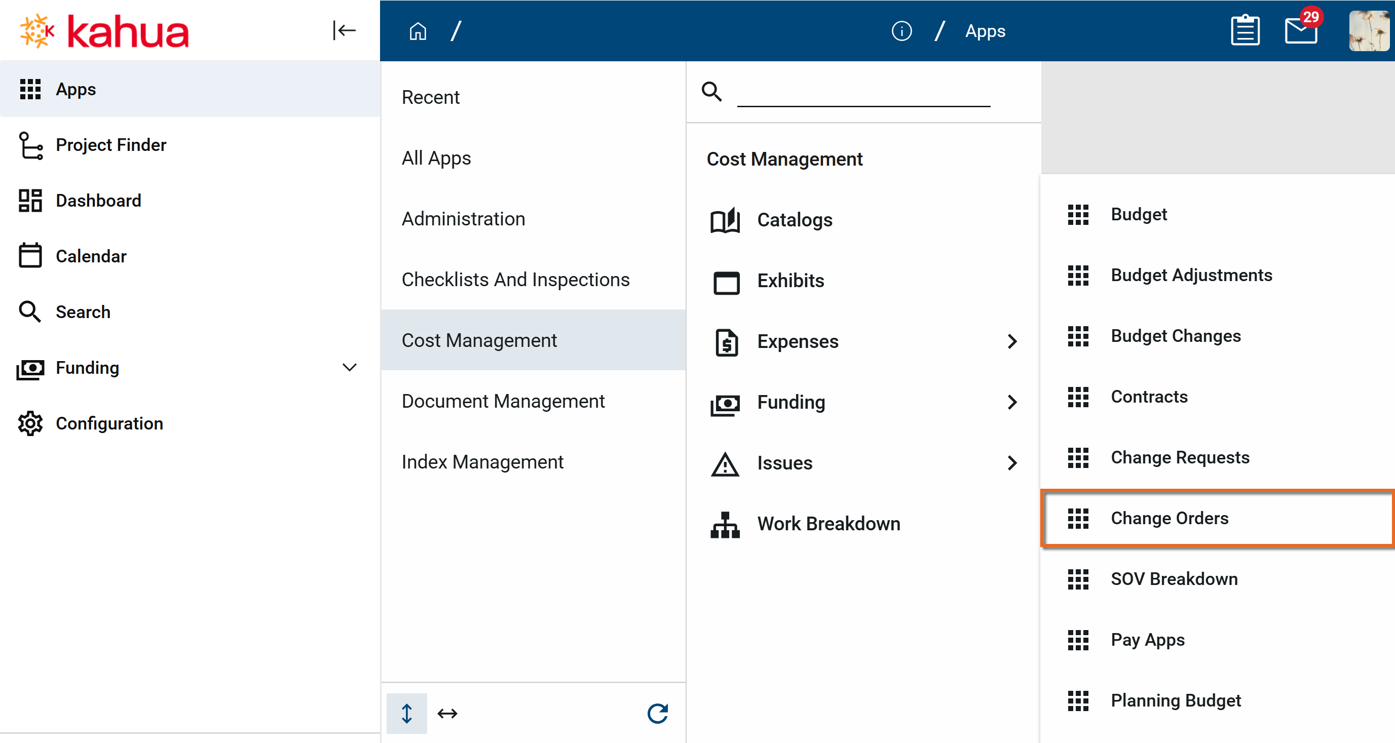Expand Funding submenu in Cost Management

click(1011, 402)
